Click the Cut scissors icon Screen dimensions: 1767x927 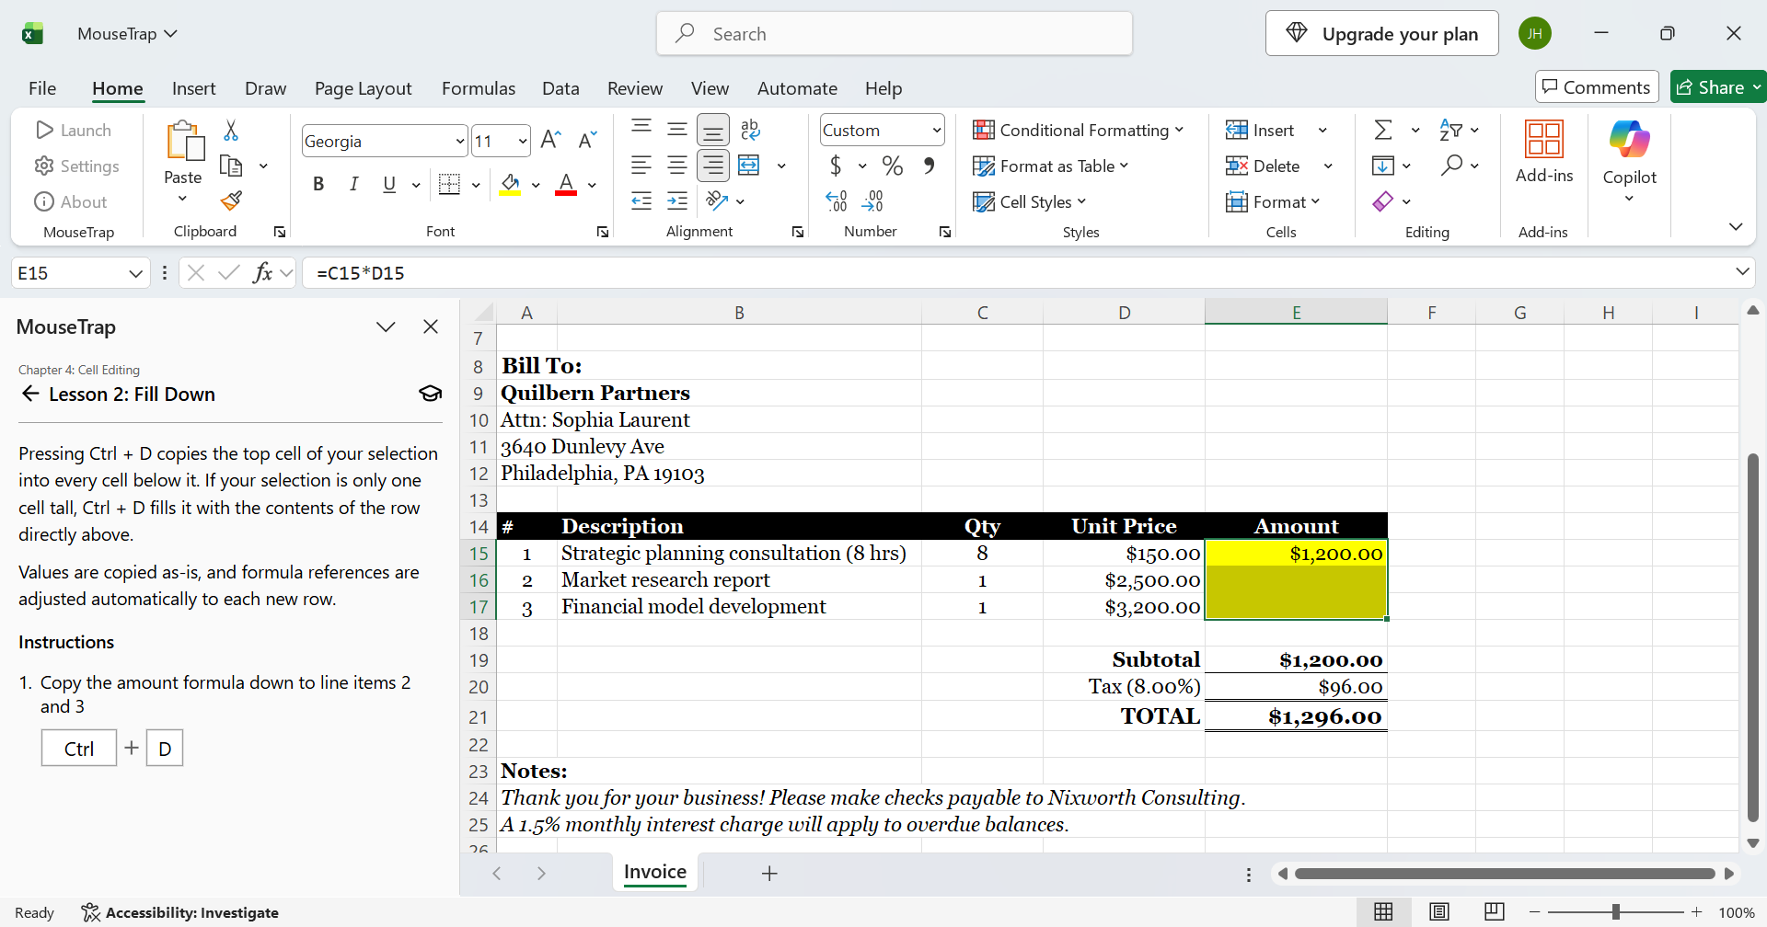click(231, 131)
